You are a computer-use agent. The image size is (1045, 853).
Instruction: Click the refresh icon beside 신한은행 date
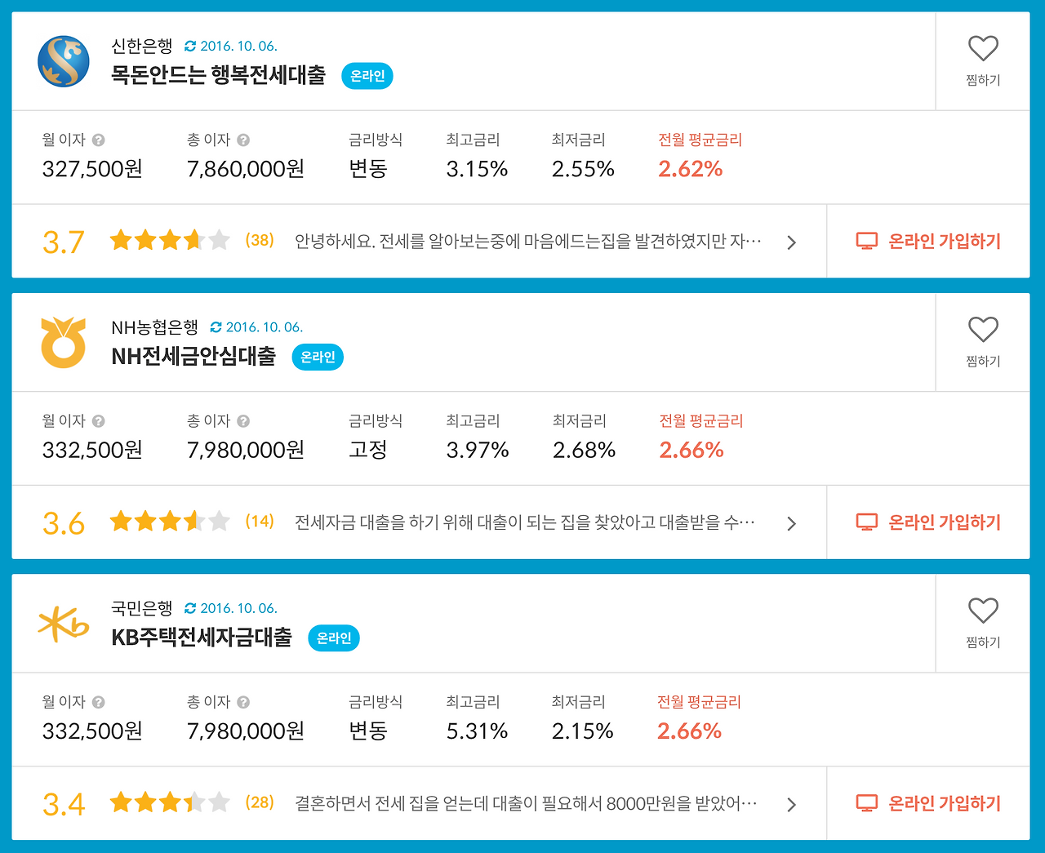(x=190, y=47)
